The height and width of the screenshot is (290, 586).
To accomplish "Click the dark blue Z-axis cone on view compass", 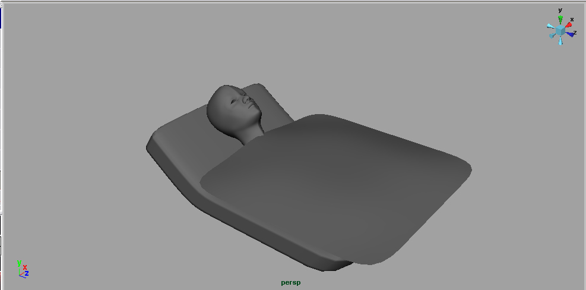I will pyautogui.click(x=570, y=34).
